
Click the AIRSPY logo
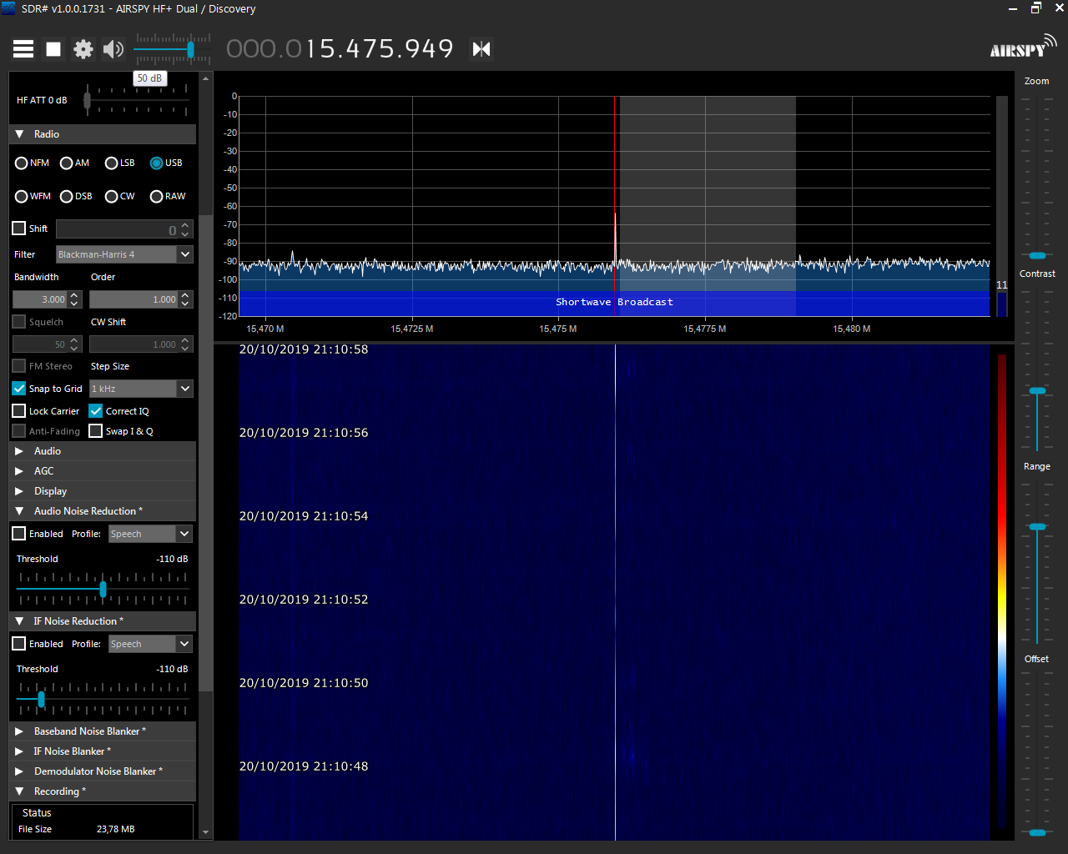1023,47
